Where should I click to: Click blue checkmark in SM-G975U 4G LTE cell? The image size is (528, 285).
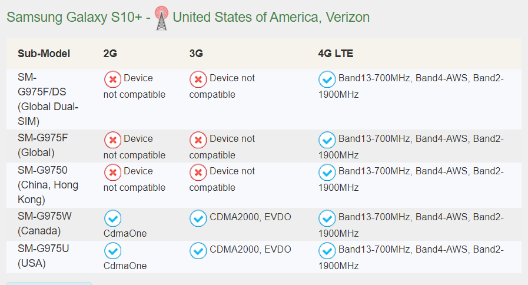click(x=327, y=251)
